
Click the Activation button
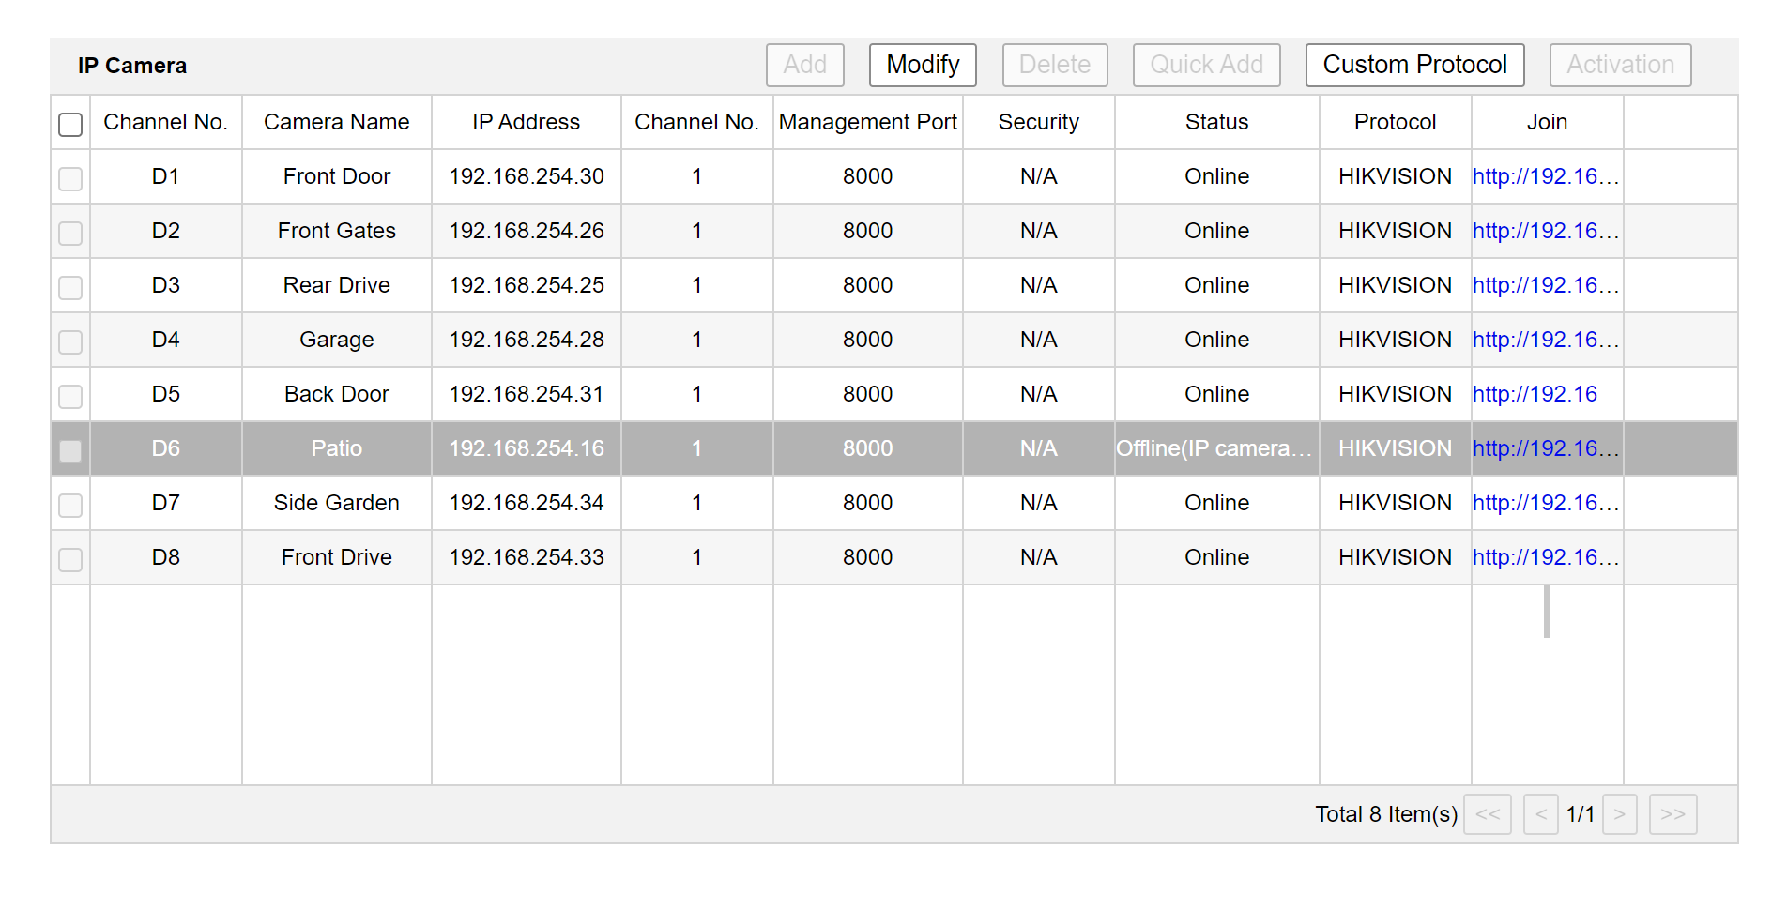pyautogui.click(x=1619, y=65)
